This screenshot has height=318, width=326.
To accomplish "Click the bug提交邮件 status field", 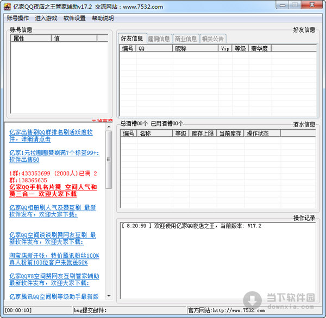I will coord(129,310).
